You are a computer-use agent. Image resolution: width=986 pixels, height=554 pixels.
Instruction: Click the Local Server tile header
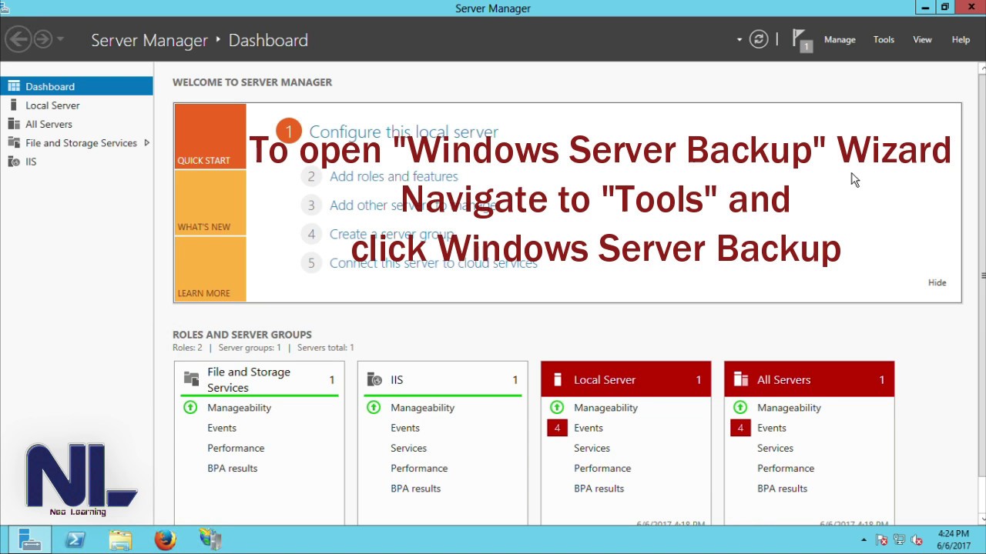[x=625, y=379]
